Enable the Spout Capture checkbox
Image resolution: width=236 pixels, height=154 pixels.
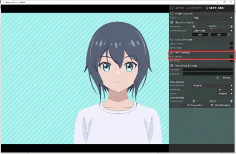(231, 44)
